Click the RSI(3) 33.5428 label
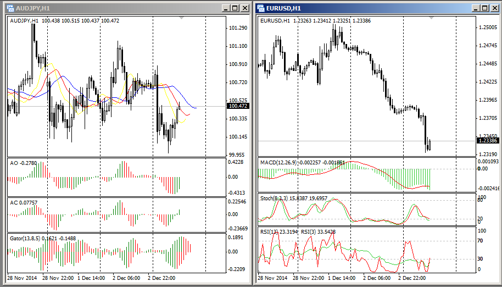Image resolution: width=502 pixels, height=287 pixels. [319, 231]
